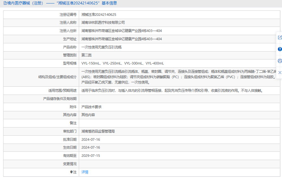The image size is (282, 179).
Task: Click the 生产地址 row label
Action: [x=70, y=39]
